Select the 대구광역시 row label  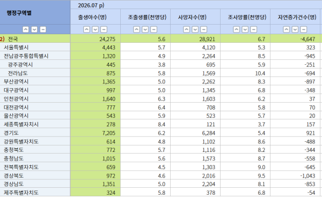tap(16, 90)
